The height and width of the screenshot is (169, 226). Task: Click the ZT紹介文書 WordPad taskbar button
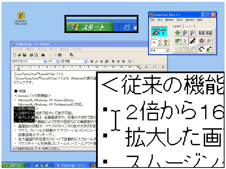(x=72, y=166)
